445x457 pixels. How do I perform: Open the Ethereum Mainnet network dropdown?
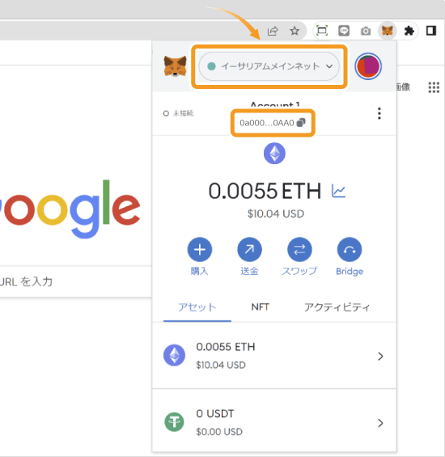(x=269, y=66)
